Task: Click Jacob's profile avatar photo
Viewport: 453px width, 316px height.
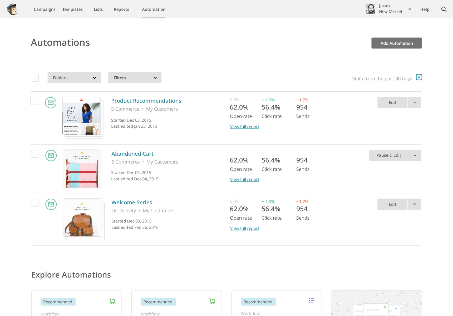Action: pos(371,9)
